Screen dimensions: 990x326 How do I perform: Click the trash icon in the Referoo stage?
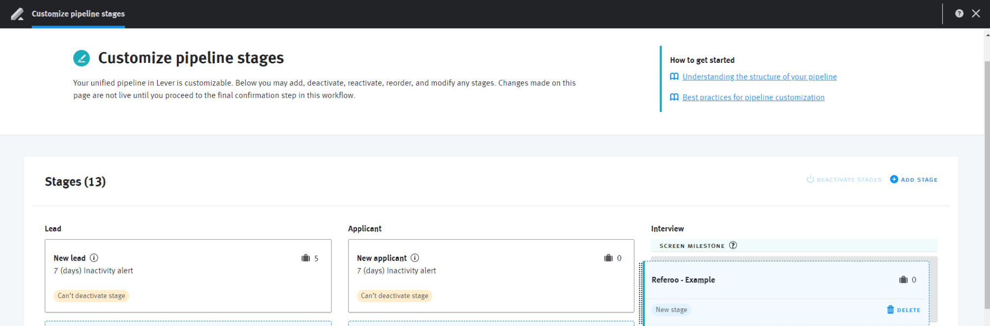[x=890, y=310]
